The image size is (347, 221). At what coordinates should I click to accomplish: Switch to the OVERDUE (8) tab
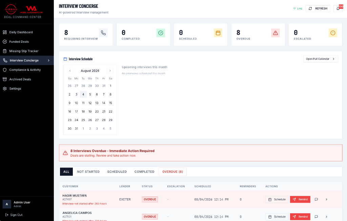tap(172, 172)
